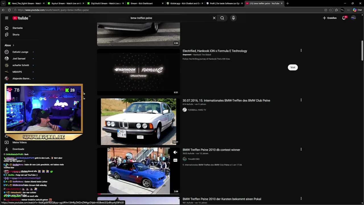The height and width of the screenshot is (205, 364).
Task: Open the app/split-screen icon in address bar
Action: click(x=326, y=10)
